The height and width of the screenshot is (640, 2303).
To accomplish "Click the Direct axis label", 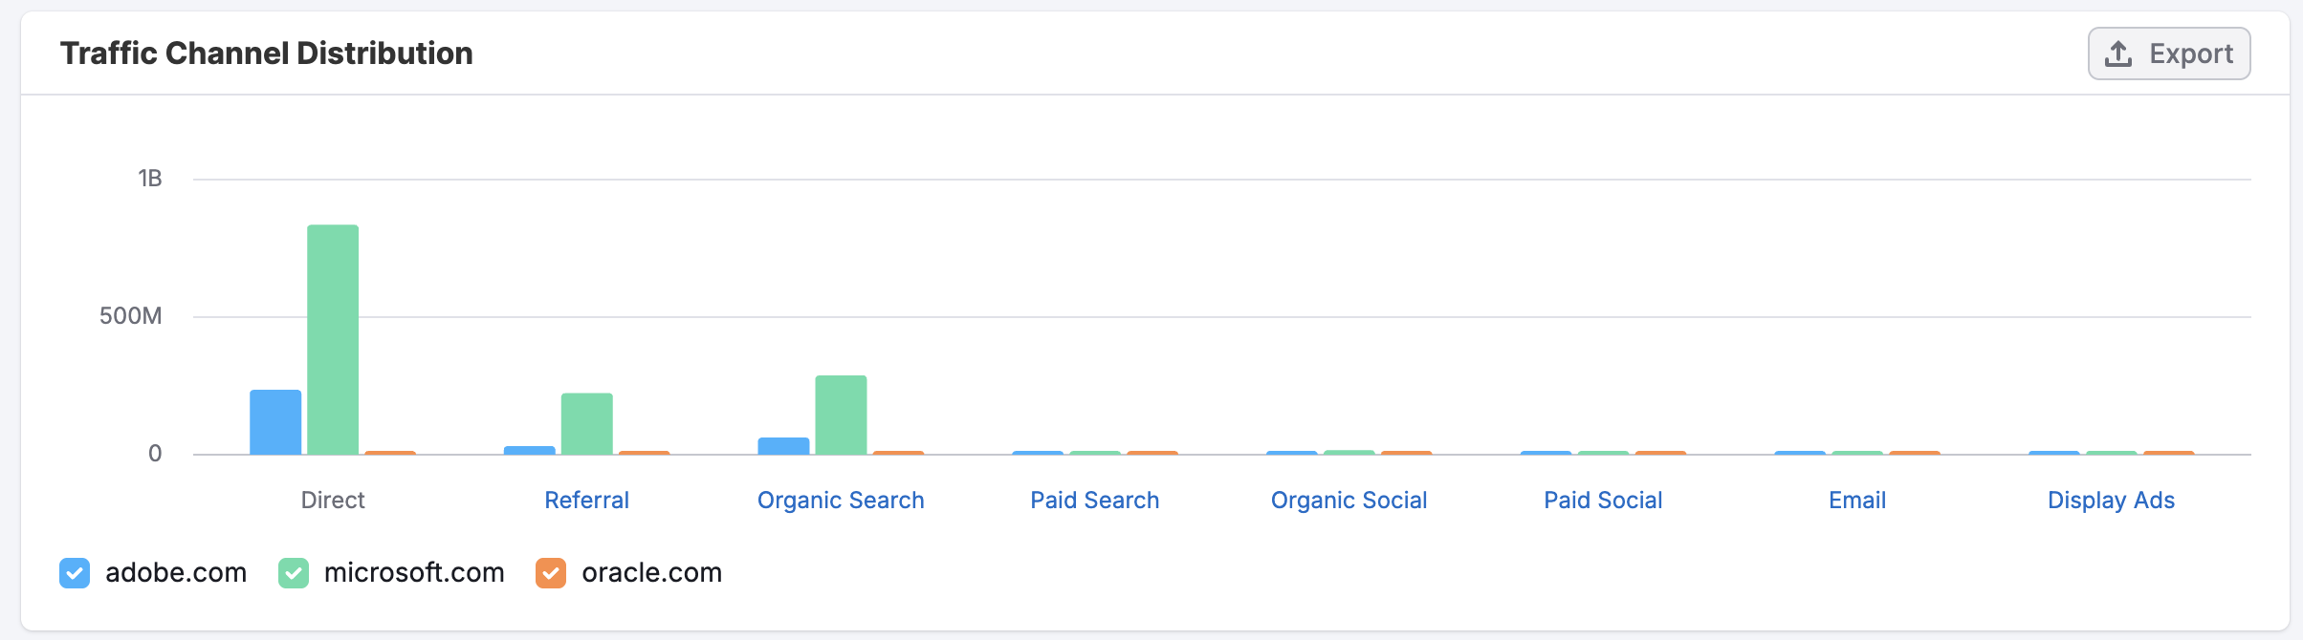I will tap(333, 501).
